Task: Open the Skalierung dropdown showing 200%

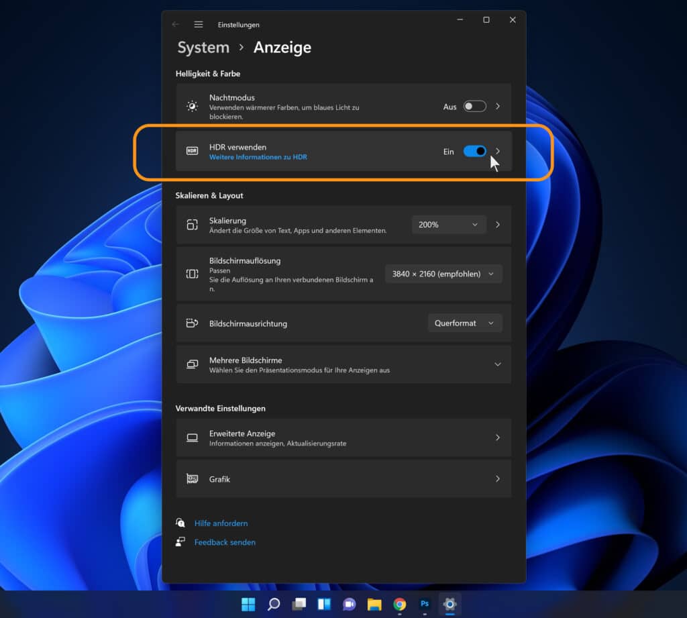Action: coord(448,225)
